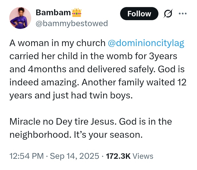The height and width of the screenshot is (170, 197).
Task: Click the crown emoji beside Bambam
Action: click(76, 13)
